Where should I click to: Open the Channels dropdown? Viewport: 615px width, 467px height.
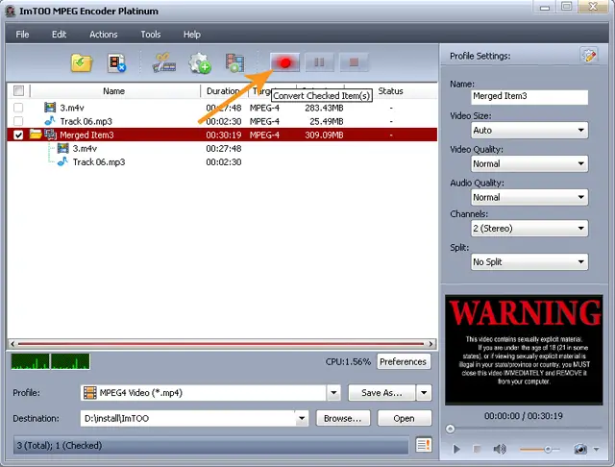click(x=529, y=228)
